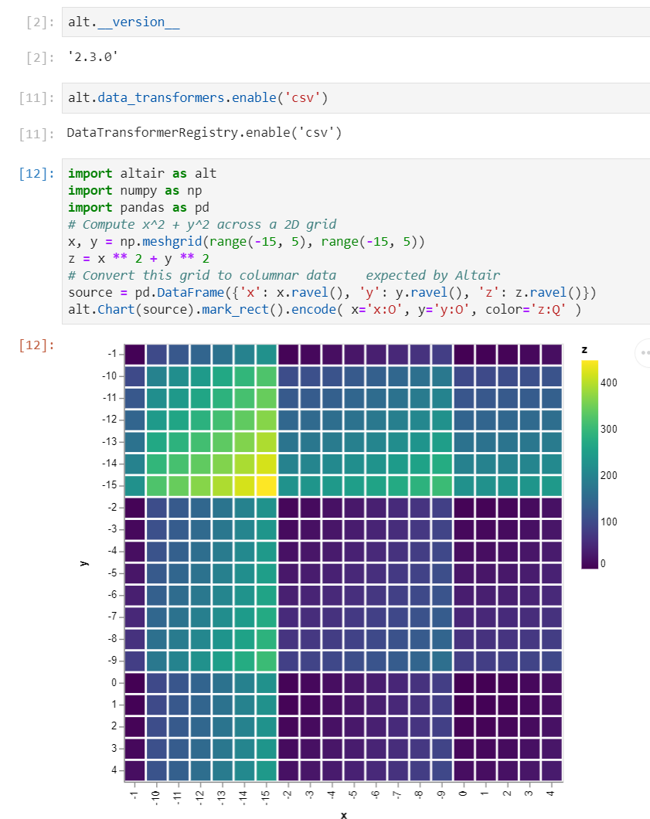Viewport: 650px width, 819px height.
Task: Select the grey [2] input prompt next to alt.__version__
Action: click(41, 22)
